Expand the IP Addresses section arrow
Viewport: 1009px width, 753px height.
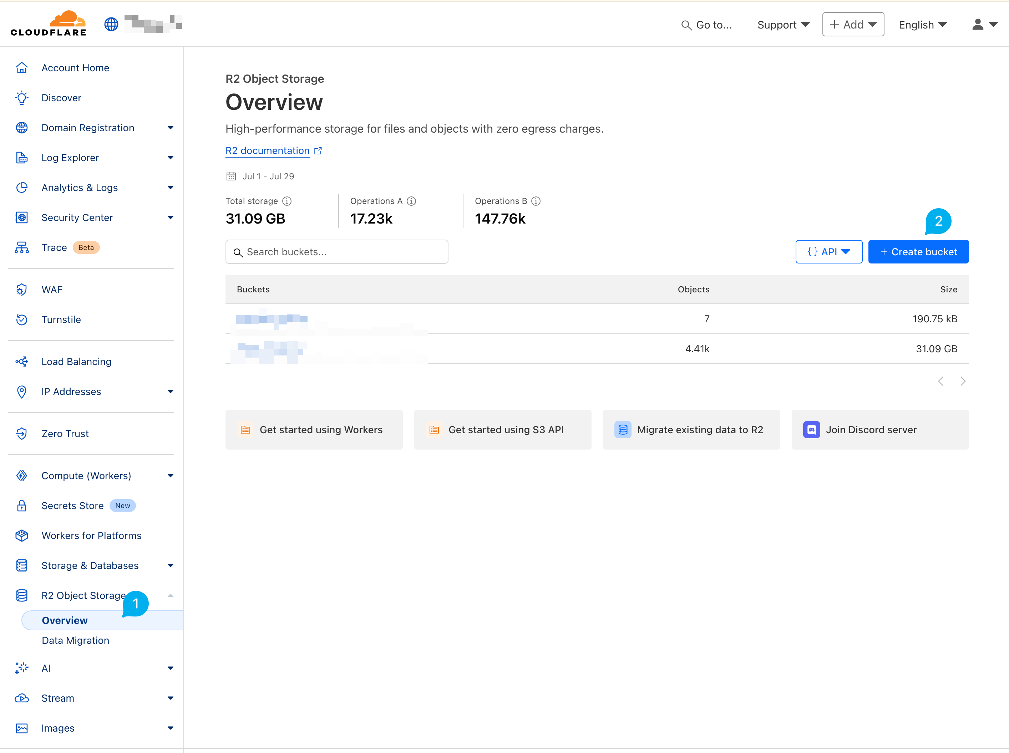tap(171, 391)
